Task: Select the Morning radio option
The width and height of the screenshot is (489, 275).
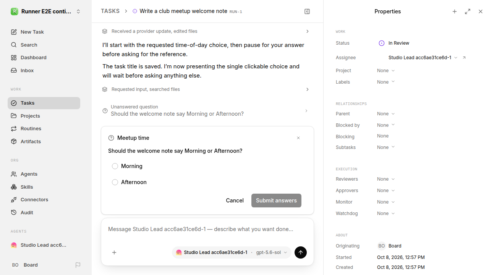Action: point(115,166)
